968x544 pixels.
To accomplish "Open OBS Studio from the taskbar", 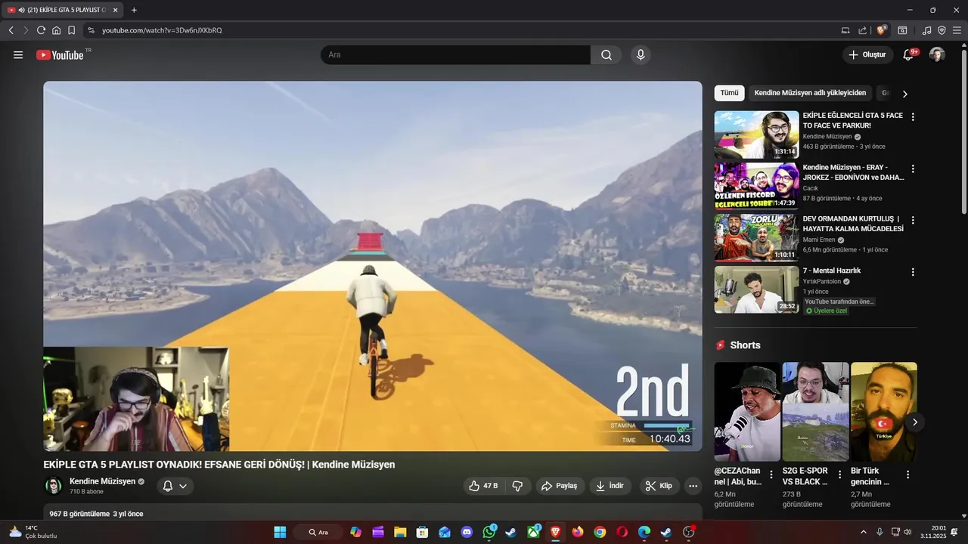I will click(x=688, y=532).
